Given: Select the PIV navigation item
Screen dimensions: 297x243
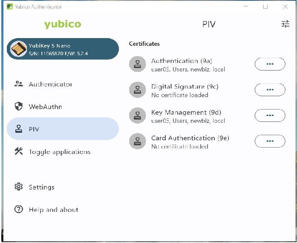Looking at the screenshot, I should point(62,129).
